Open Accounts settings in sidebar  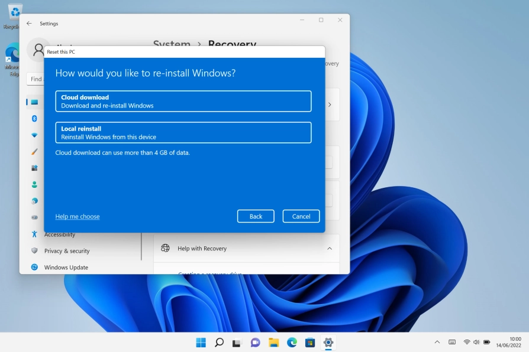click(x=36, y=184)
